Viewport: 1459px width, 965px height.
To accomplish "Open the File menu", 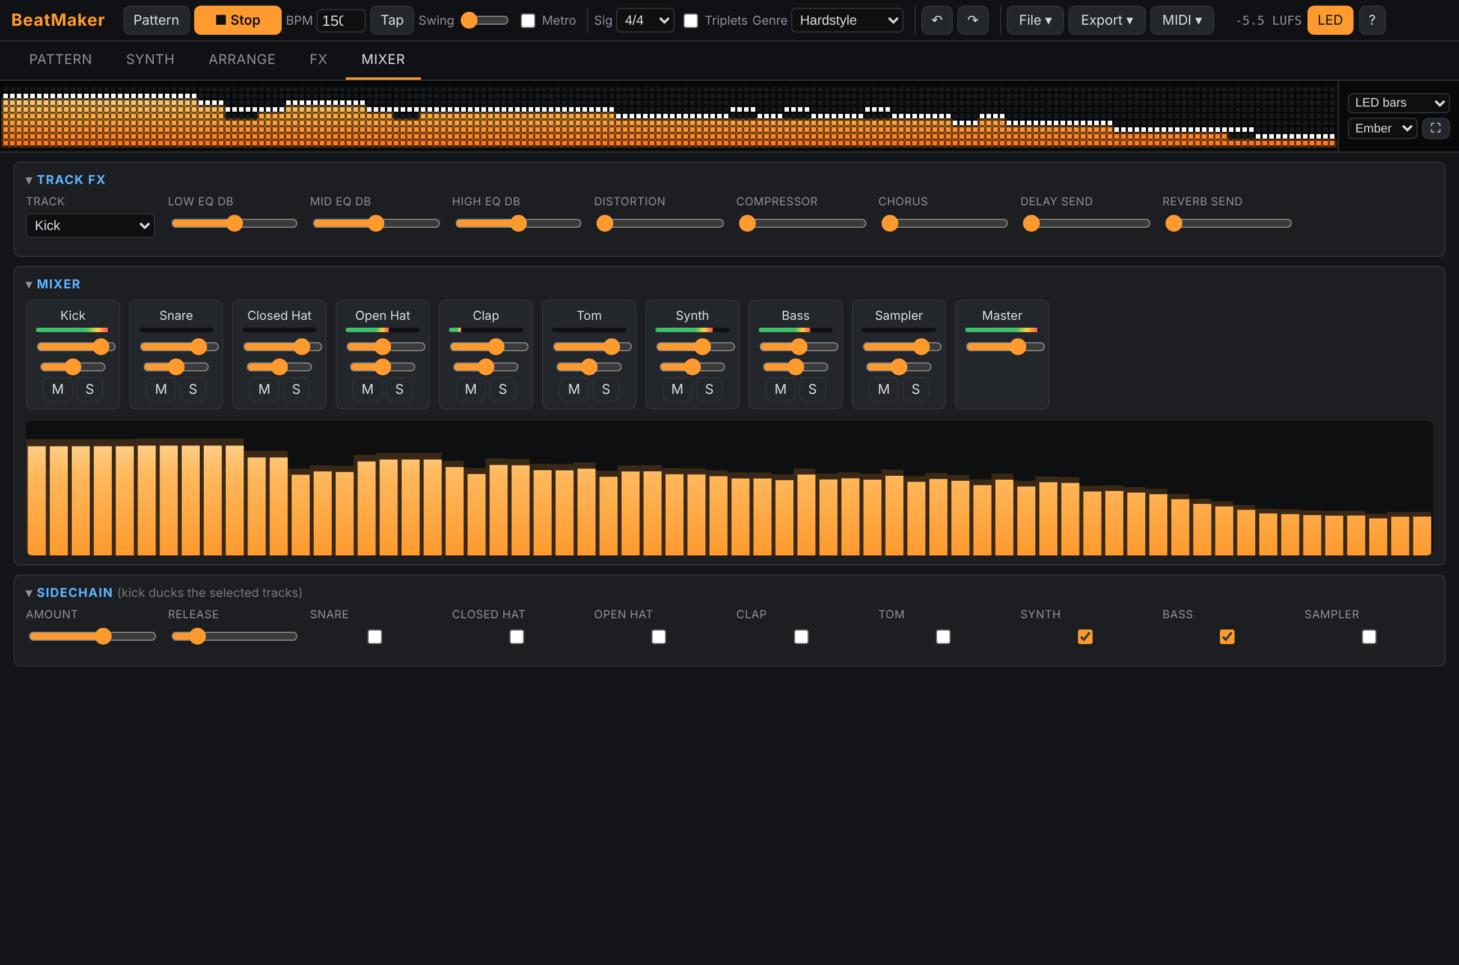I will 1035,20.
